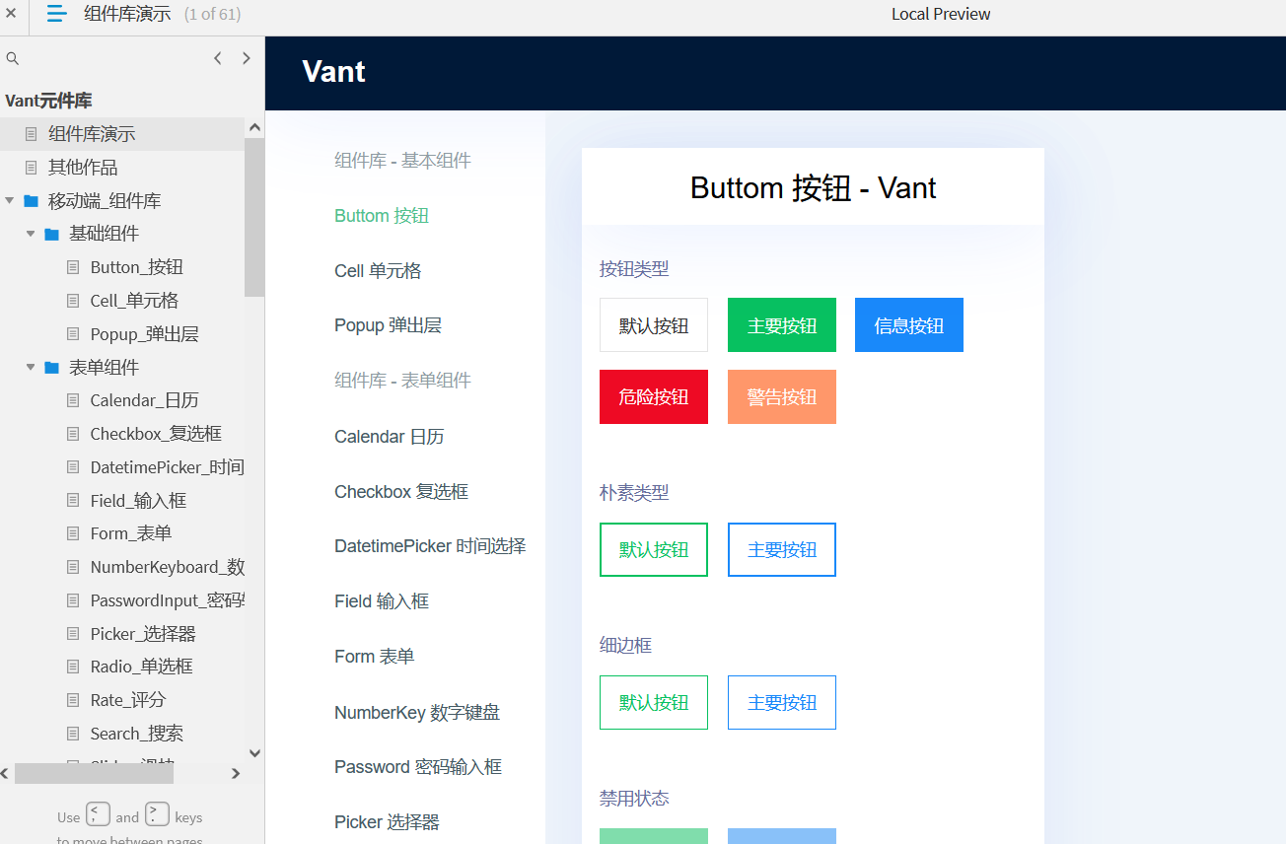Select Popup 弹出层 in preview menu
Image resolution: width=1286 pixels, height=844 pixels.
pos(388,325)
